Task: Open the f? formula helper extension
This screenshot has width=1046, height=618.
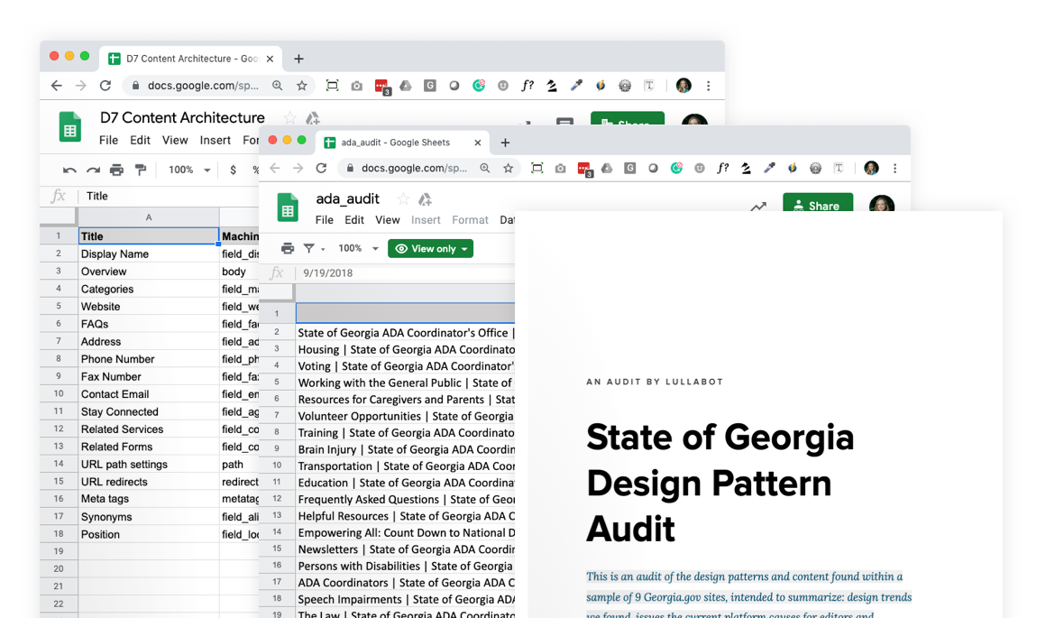Action: coord(722,169)
